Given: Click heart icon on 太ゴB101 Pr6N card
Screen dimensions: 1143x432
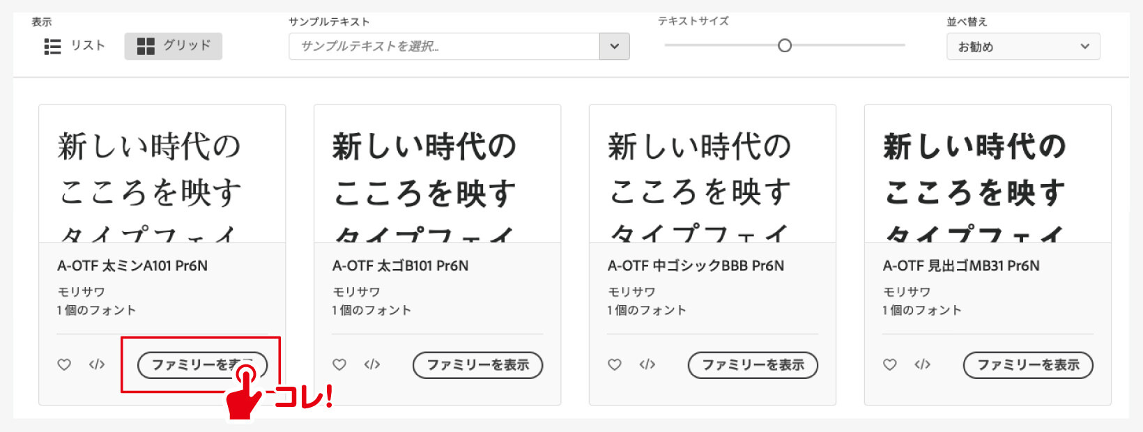Looking at the screenshot, I should tap(339, 364).
